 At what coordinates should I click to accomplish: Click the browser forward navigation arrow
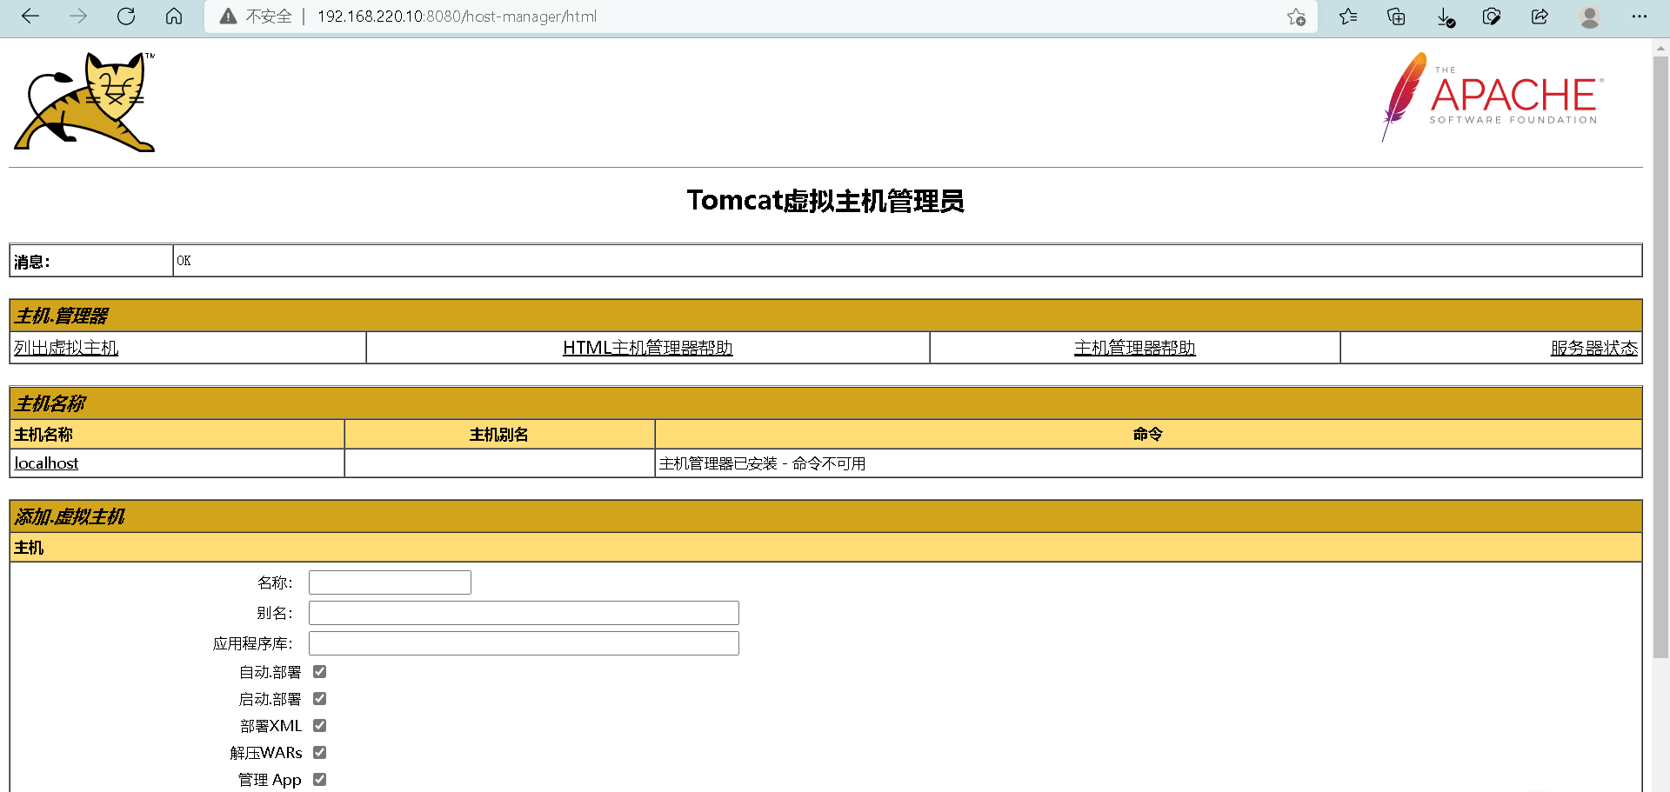pos(78,17)
